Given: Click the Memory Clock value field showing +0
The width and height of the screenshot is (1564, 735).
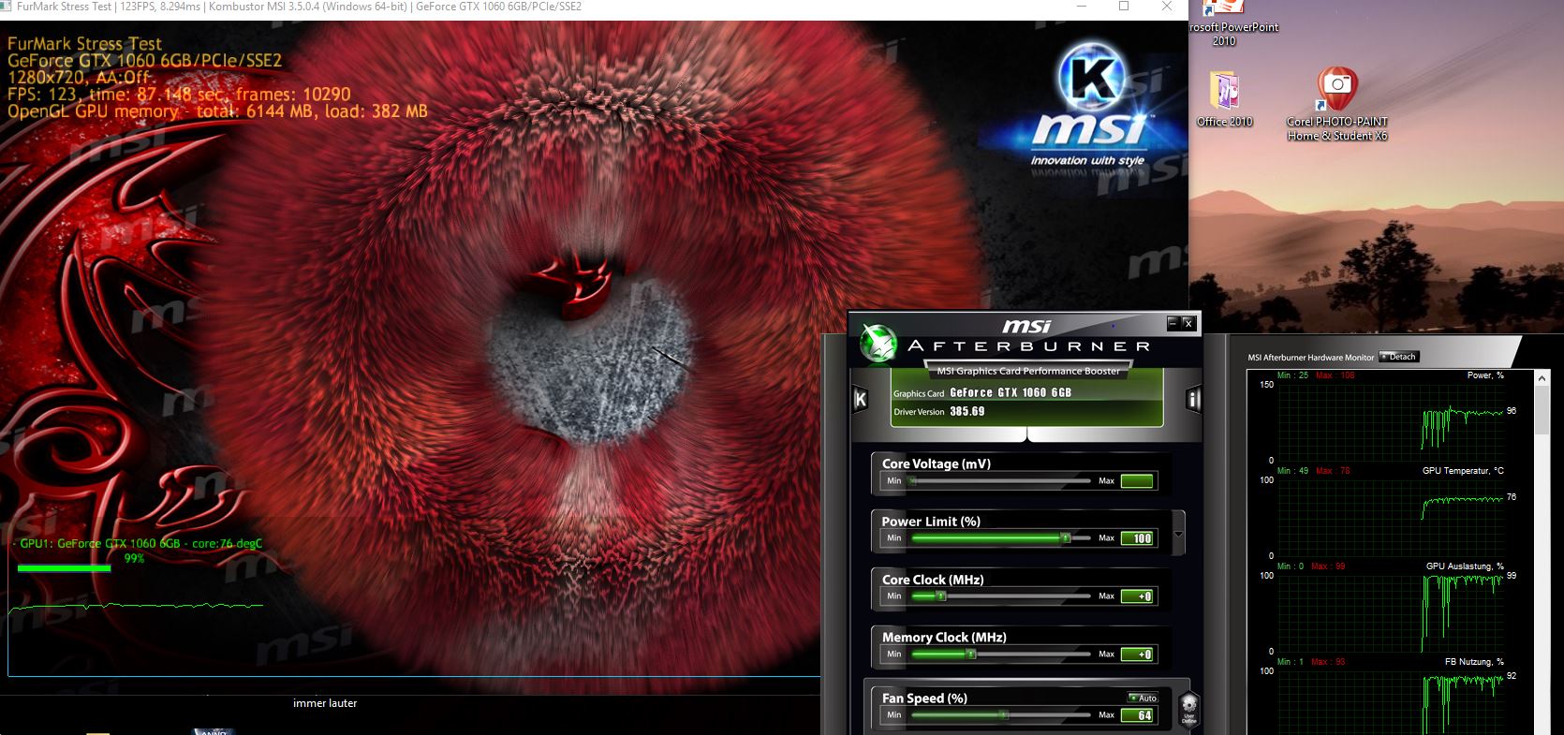Looking at the screenshot, I should pyautogui.click(x=1138, y=654).
